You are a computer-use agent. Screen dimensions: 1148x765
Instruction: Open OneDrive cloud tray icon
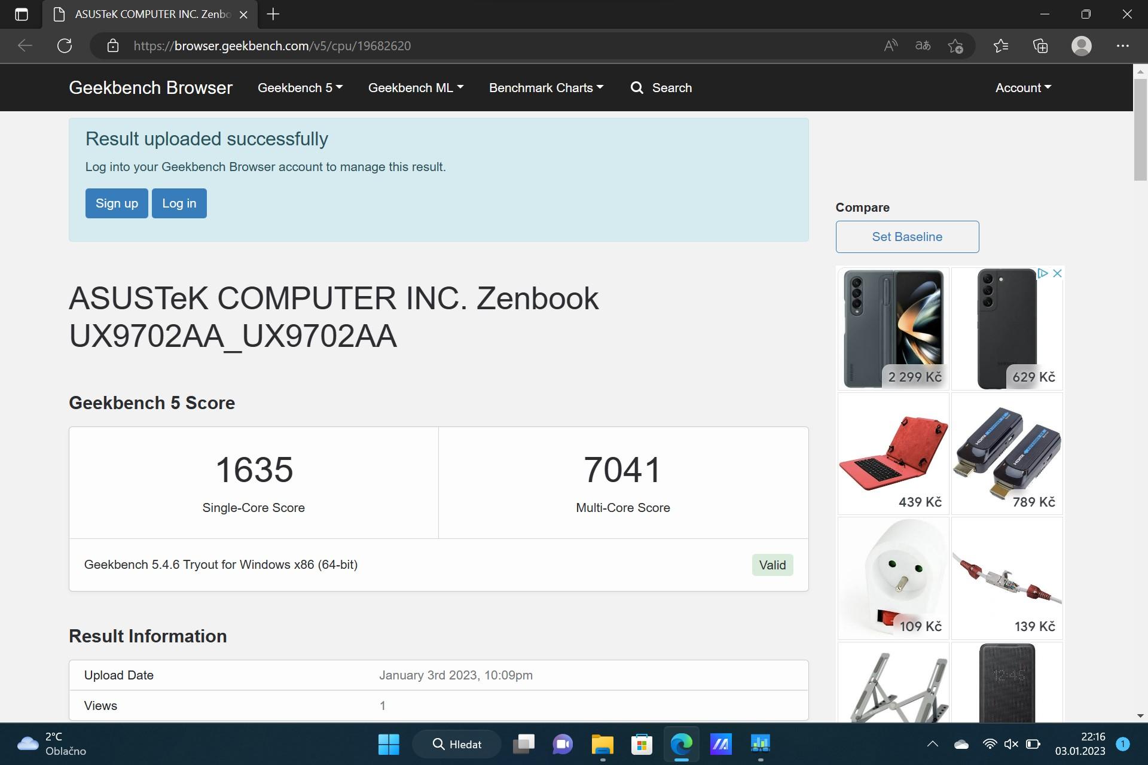pos(961,744)
